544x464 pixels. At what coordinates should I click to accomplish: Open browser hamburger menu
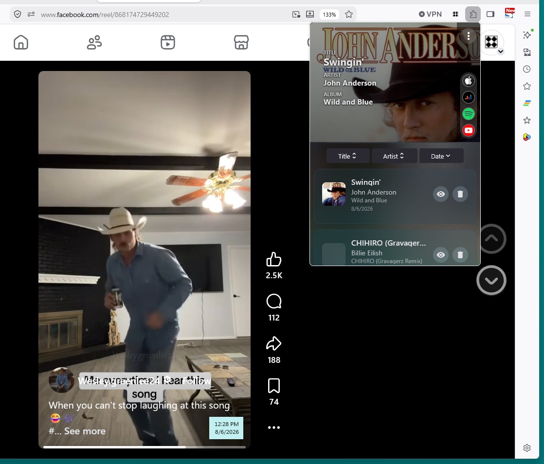point(527,14)
